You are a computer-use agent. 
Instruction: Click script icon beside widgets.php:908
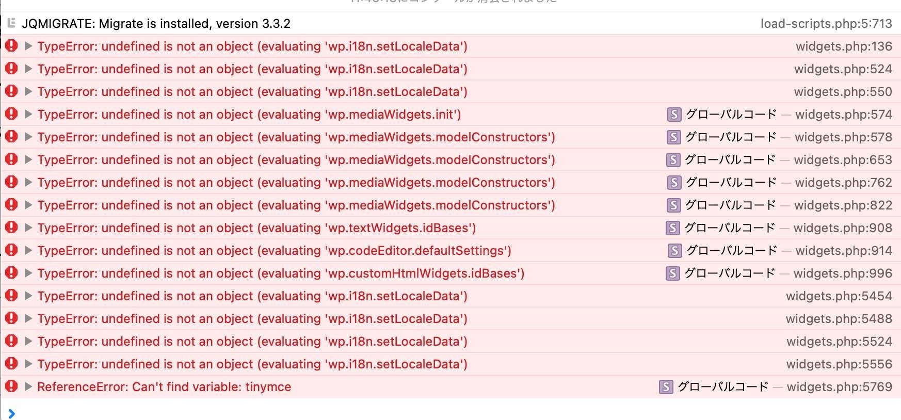coord(672,228)
